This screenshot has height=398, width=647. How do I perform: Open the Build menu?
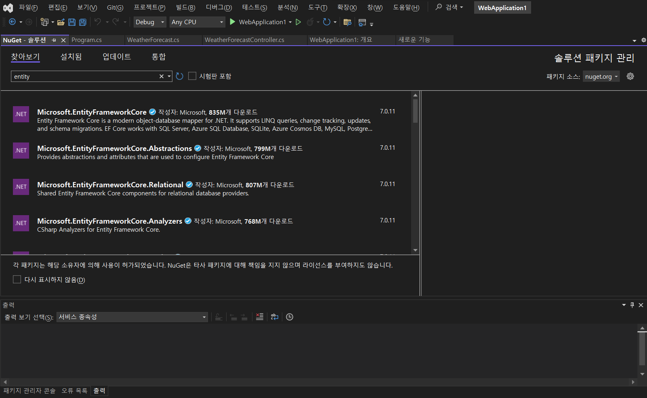[185, 8]
